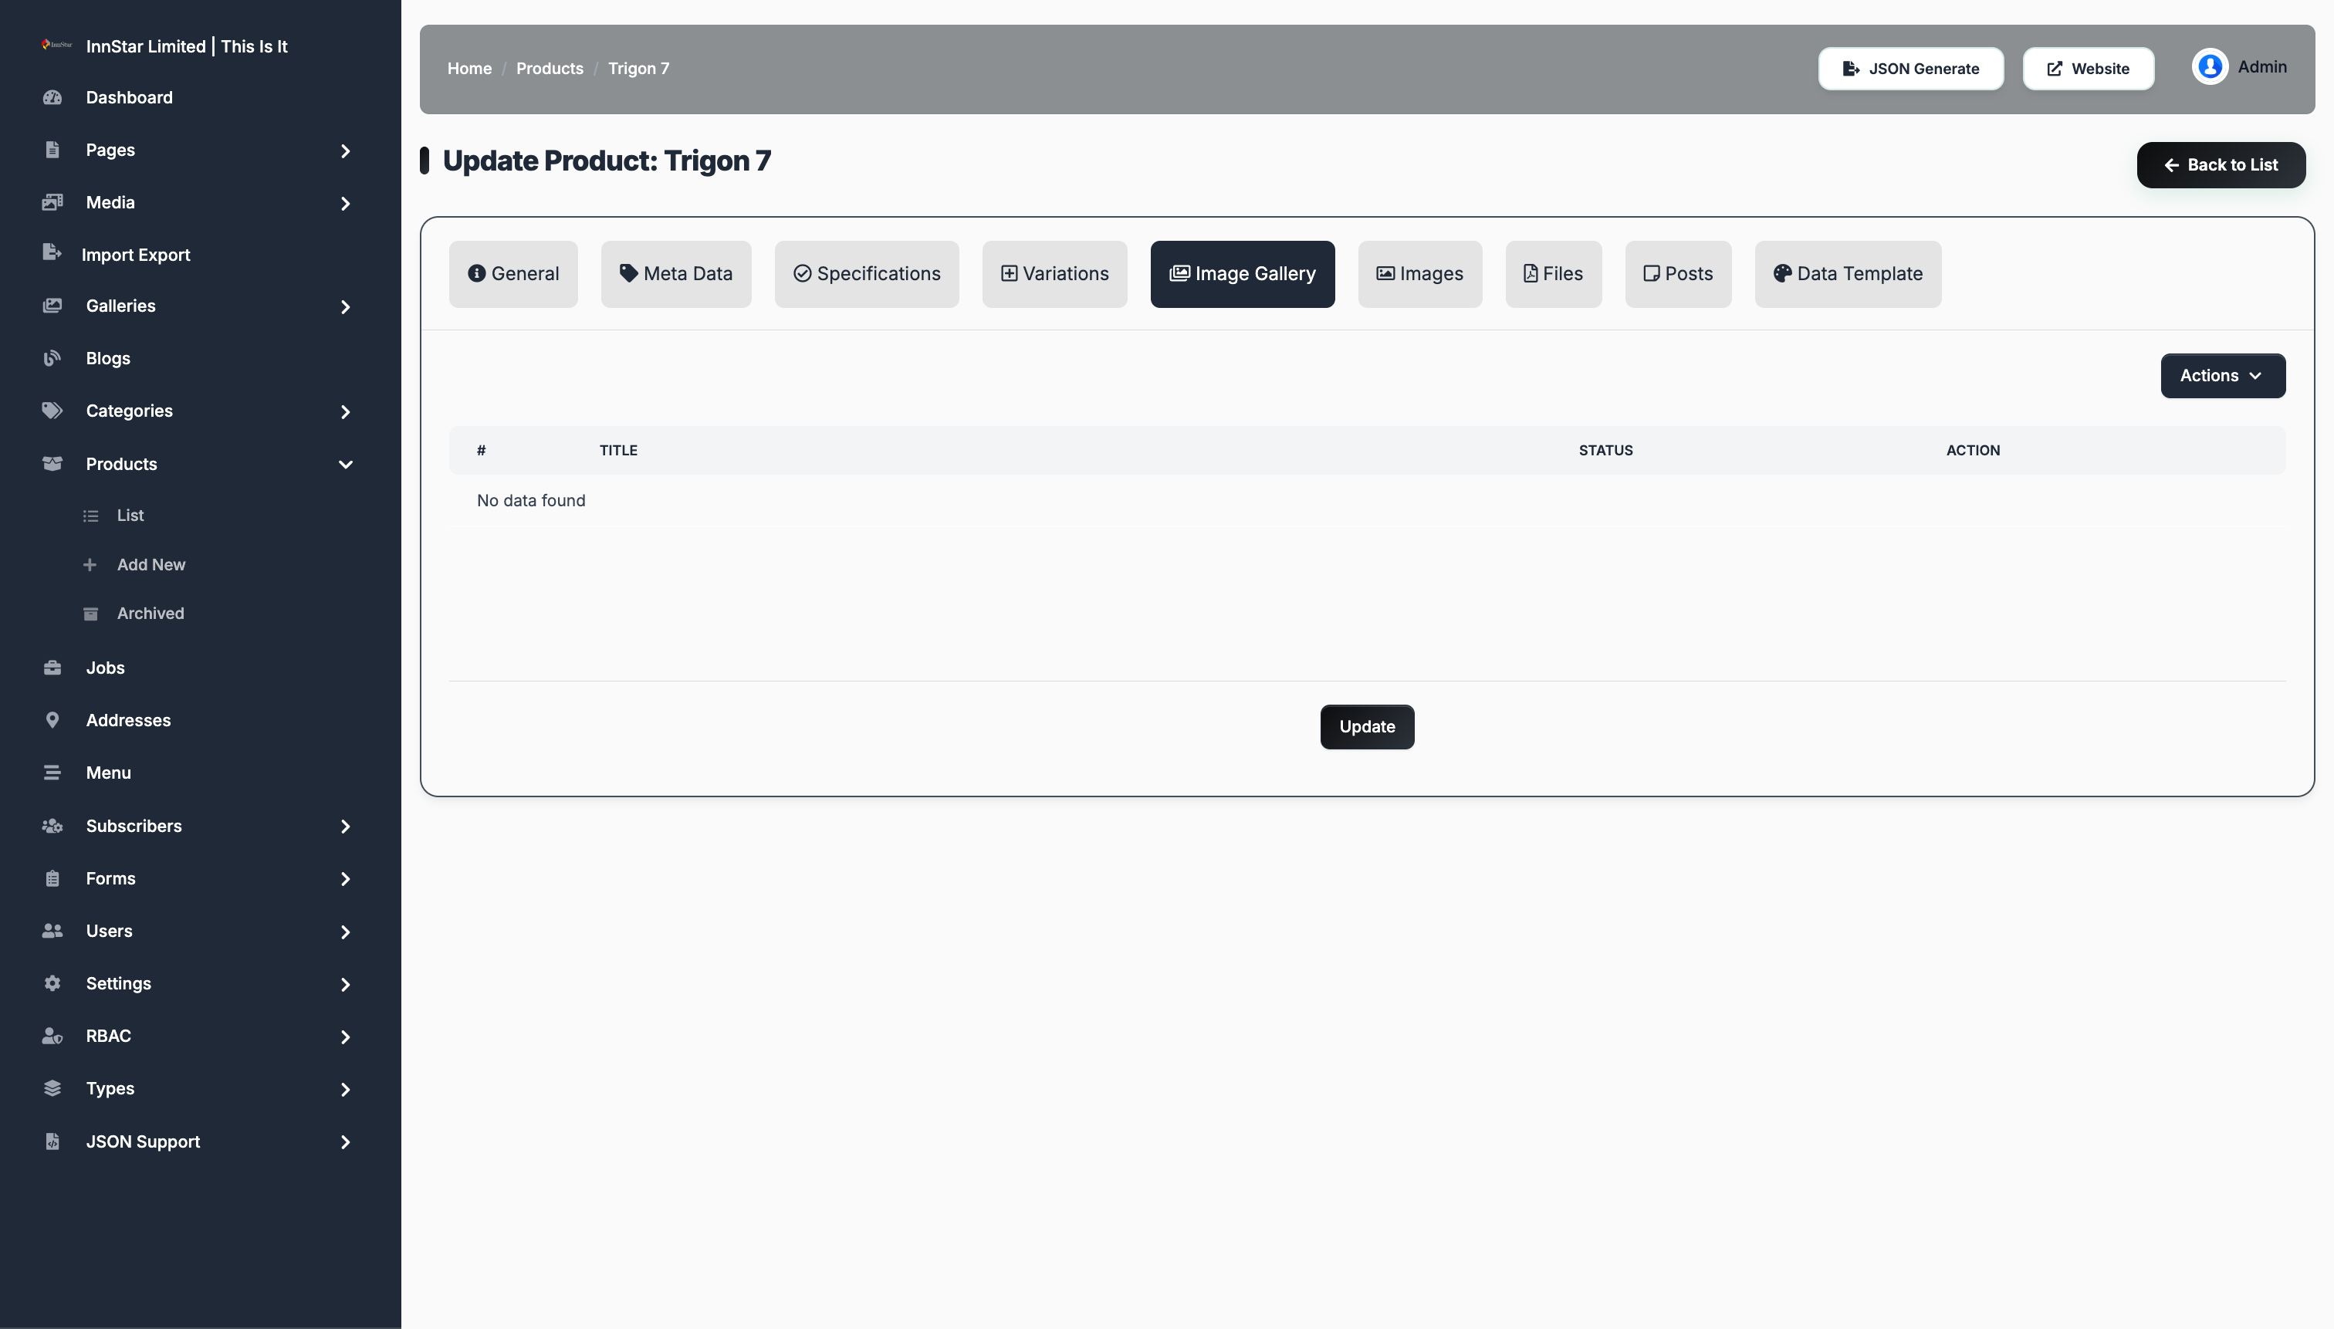The width and height of the screenshot is (2334, 1329).
Task: Click the JSON Support file icon
Action: click(52, 1141)
